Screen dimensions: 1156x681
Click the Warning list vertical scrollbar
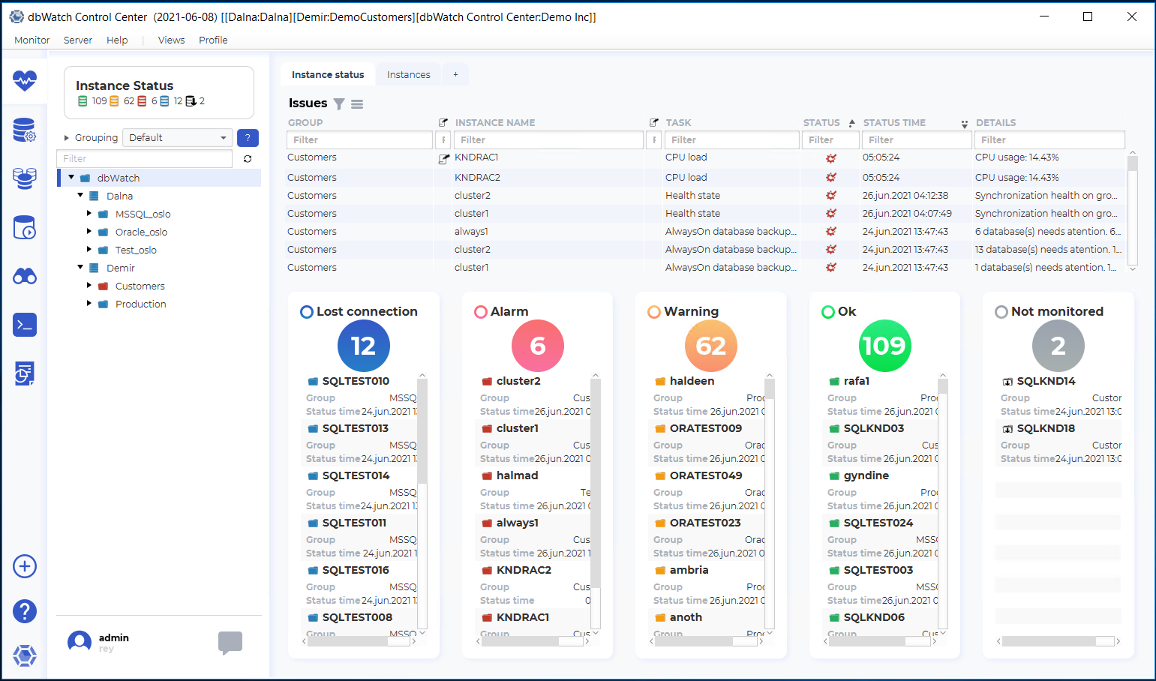point(770,504)
